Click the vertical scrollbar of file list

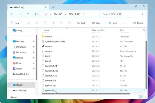[x=146, y=65]
